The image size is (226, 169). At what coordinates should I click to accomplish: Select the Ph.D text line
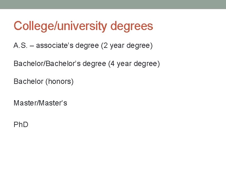pos(21,125)
